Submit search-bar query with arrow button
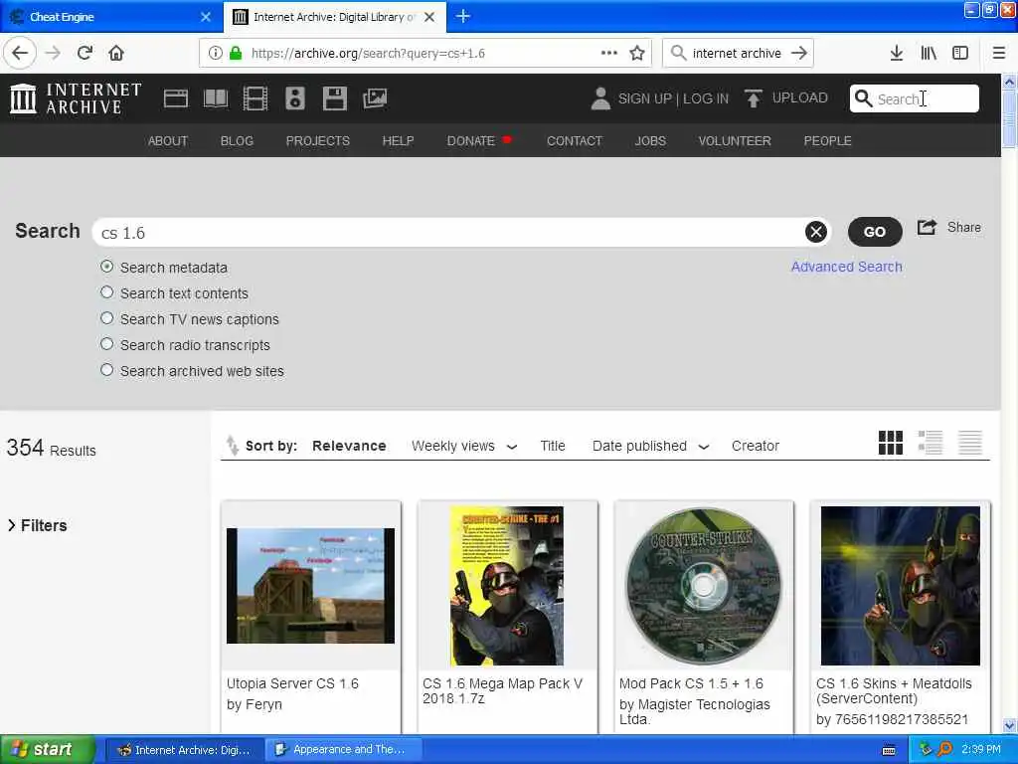This screenshot has width=1018, height=764. pyautogui.click(x=799, y=53)
